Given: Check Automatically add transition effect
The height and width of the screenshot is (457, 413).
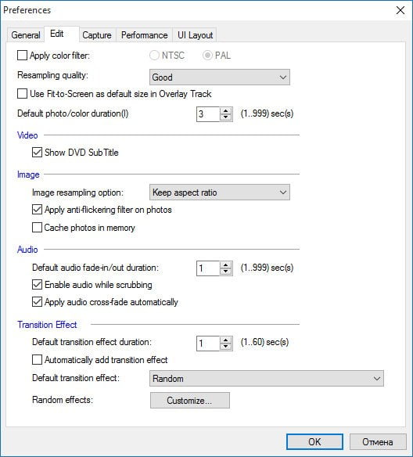Looking at the screenshot, I should coord(37,360).
